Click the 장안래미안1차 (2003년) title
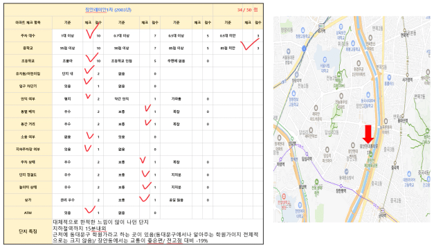 pyautogui.click(x=108, y=10)
